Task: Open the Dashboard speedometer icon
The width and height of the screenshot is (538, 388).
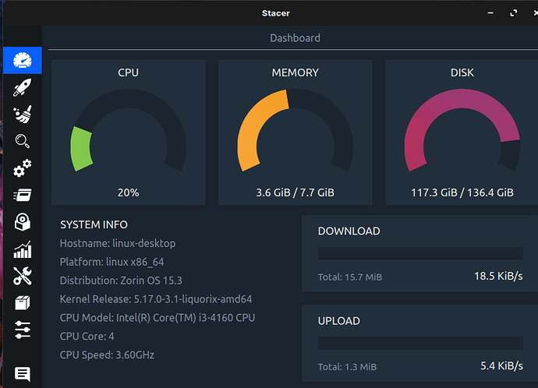Action: (x=23, y=60)
